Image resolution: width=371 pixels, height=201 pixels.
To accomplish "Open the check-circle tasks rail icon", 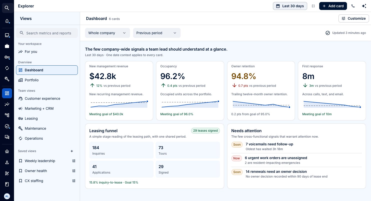I will (7, 126).
